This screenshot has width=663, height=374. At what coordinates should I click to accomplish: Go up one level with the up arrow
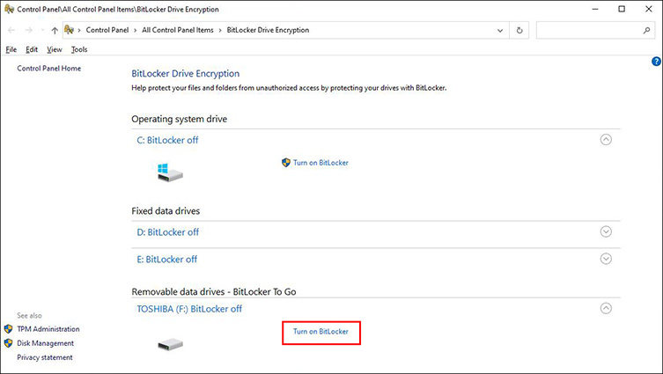coord(55,31)
